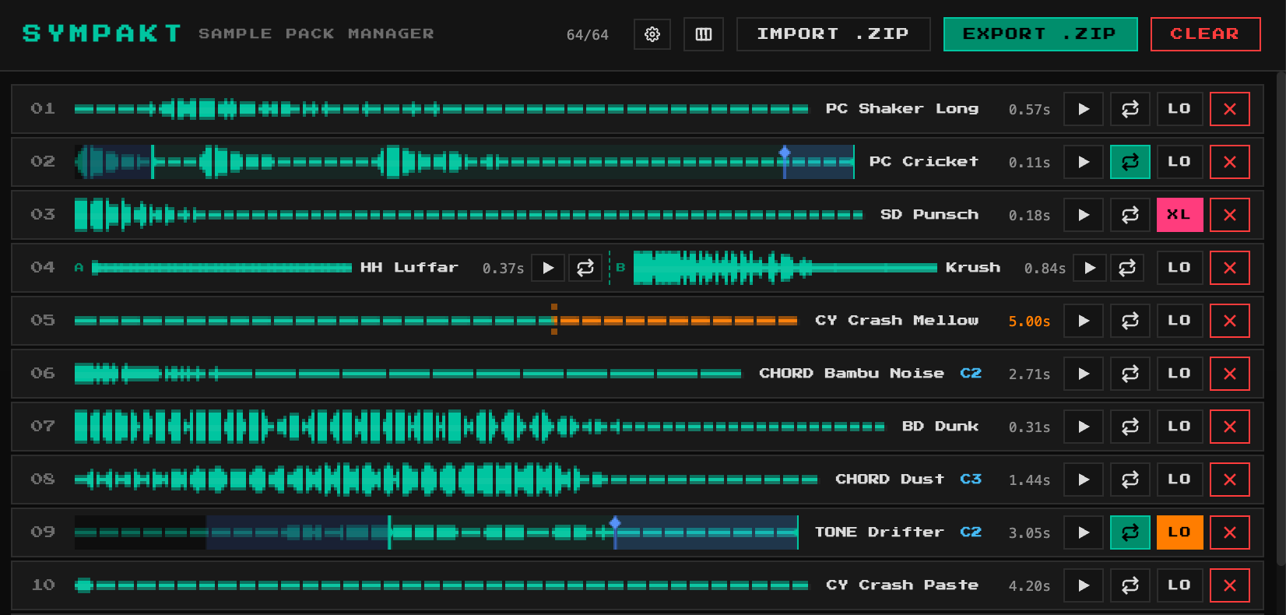
Task: Switch LO quality on CY Crash Mellow
Action: [1179, 321]
